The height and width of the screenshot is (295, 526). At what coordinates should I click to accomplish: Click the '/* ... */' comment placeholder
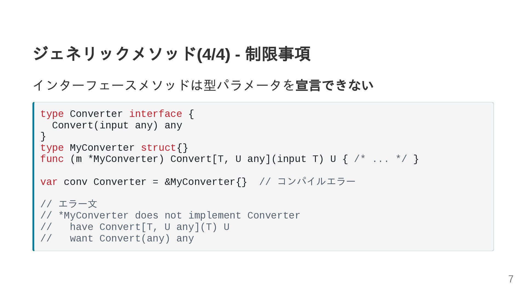380,159
